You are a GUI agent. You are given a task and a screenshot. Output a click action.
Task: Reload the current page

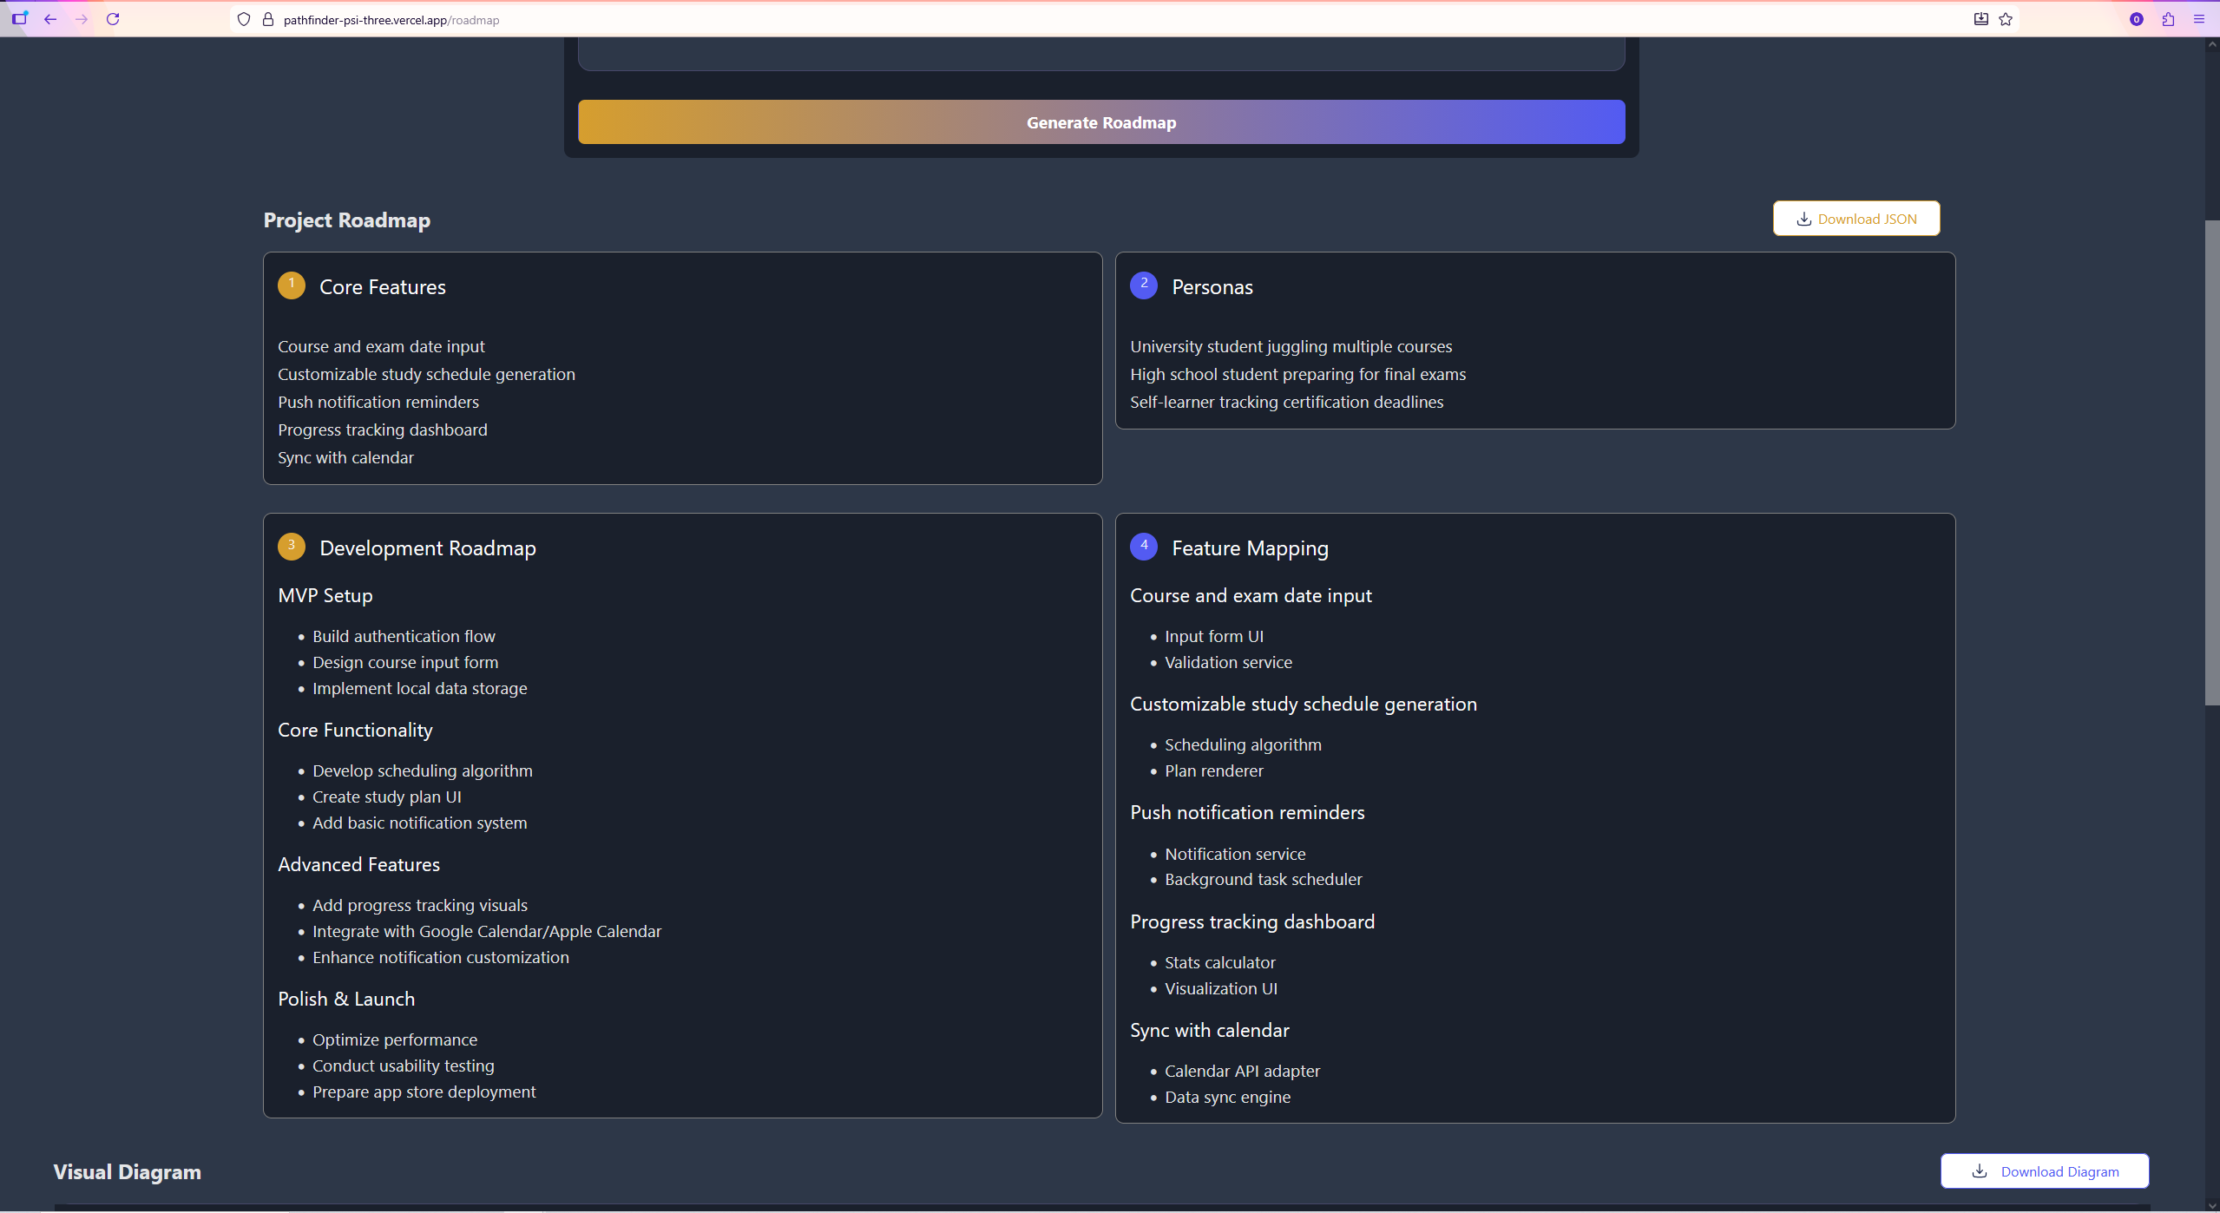tap(113, 18)
